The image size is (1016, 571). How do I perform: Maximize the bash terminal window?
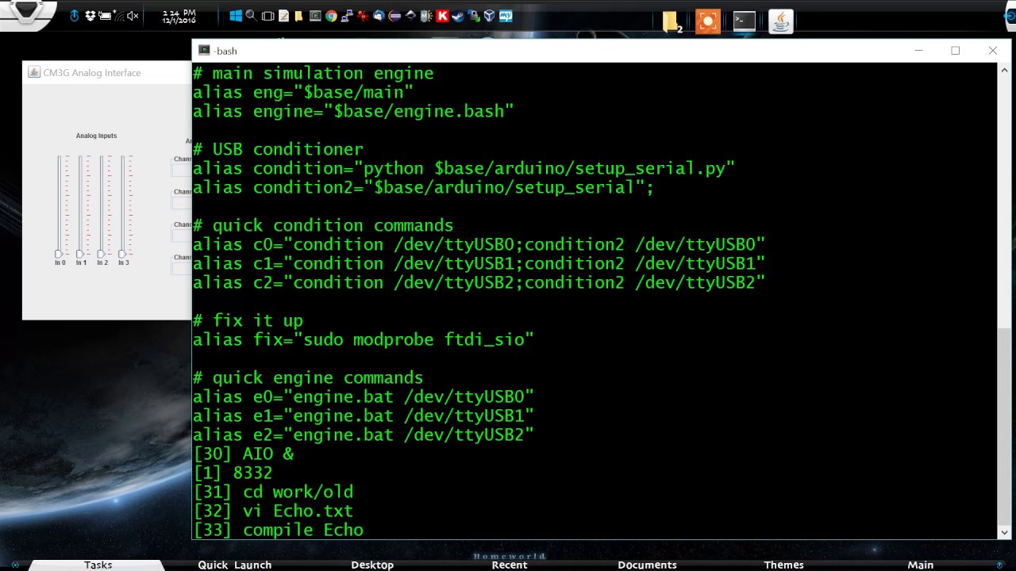pyautogui.click(x=956, y=51)
